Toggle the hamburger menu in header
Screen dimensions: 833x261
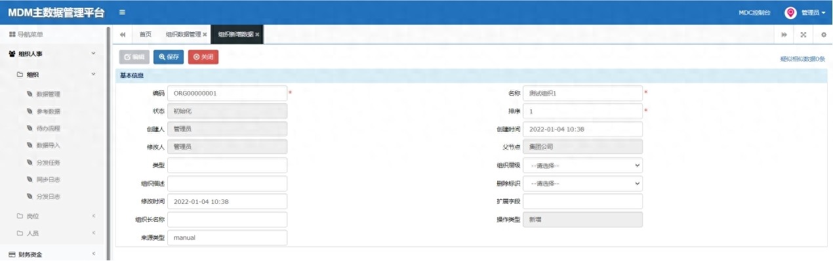click(123, 12)
